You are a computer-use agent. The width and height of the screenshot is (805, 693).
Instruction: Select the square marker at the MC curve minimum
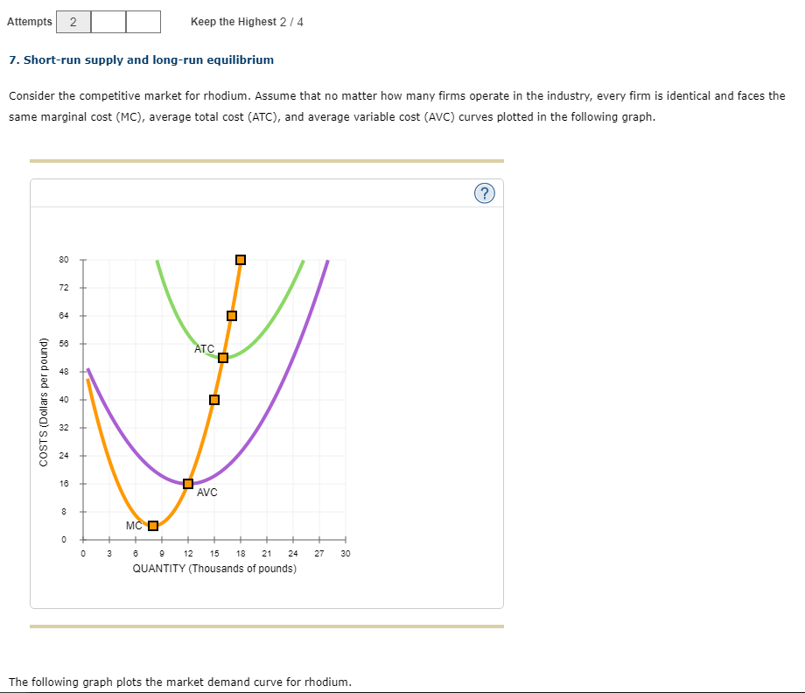[x=153, y=525]
